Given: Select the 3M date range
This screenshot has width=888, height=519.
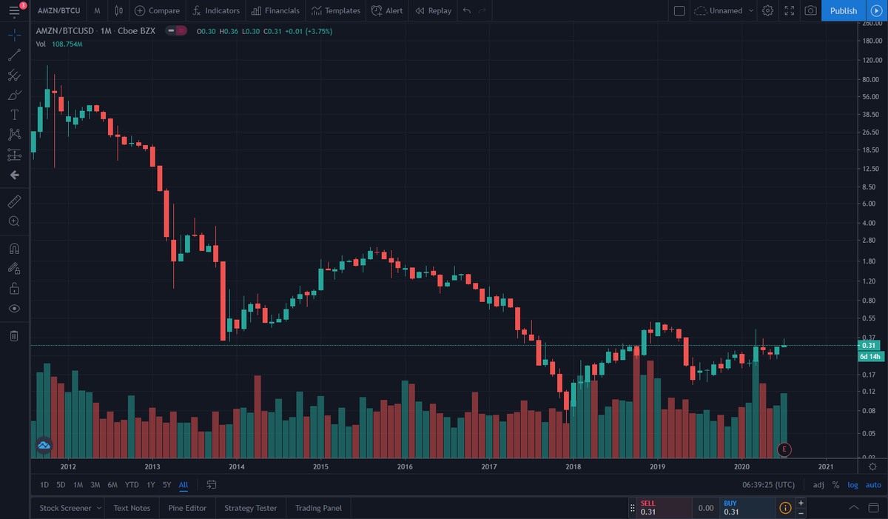Looking at the screenshot, I should coord(95,485).
